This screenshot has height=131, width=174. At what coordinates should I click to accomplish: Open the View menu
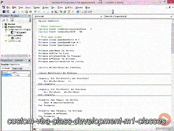pos(21,7)
